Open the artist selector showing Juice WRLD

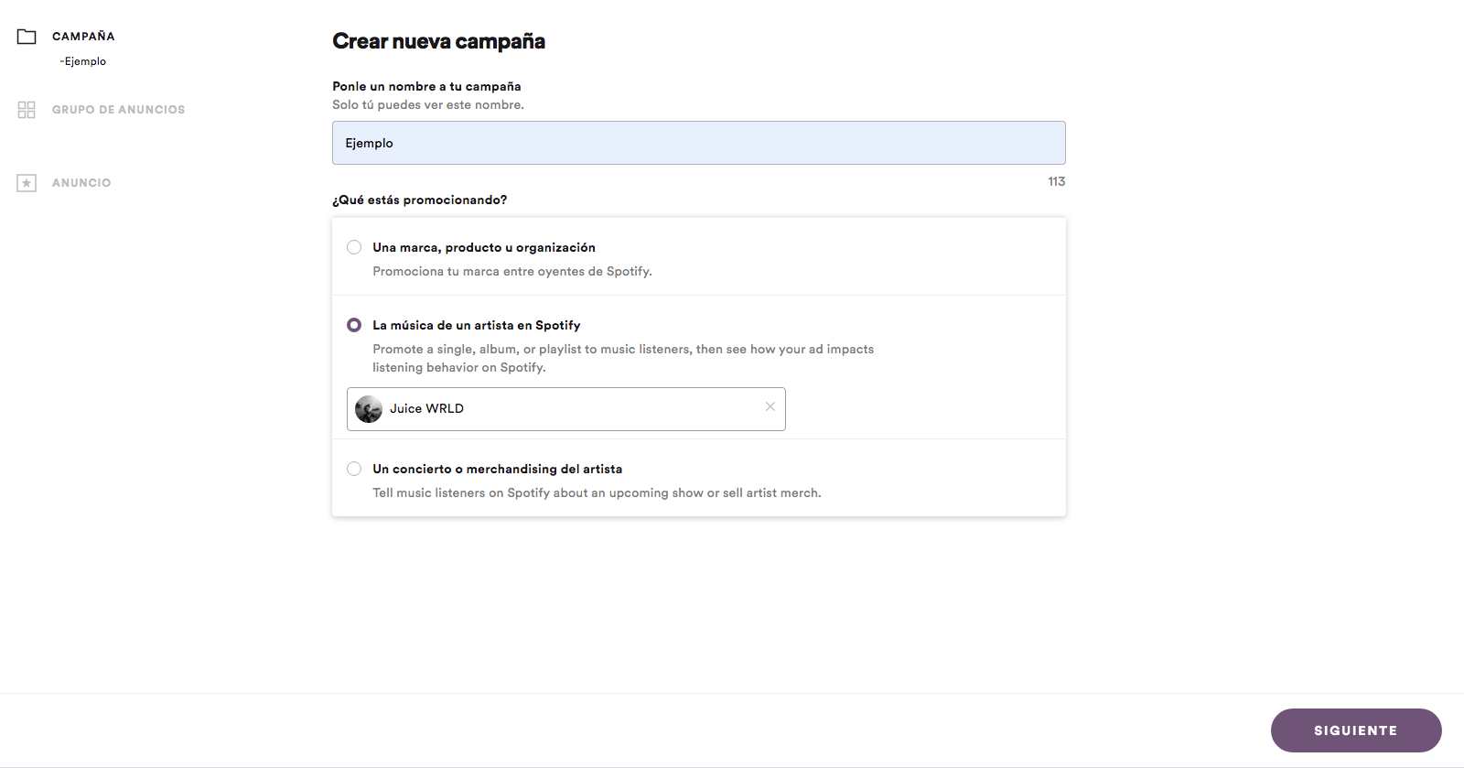point(565,409)
